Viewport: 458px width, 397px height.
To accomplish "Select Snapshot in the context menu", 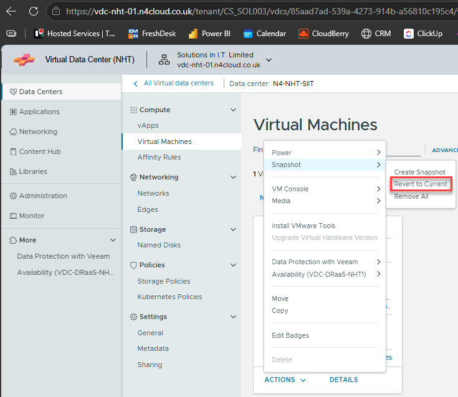I will click(325, 165).
